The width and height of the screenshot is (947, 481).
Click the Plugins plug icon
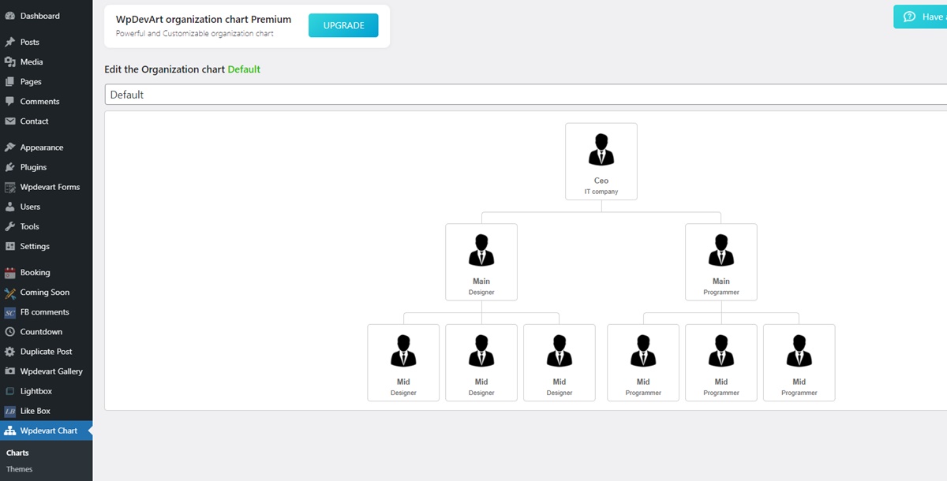click(10, 167)
